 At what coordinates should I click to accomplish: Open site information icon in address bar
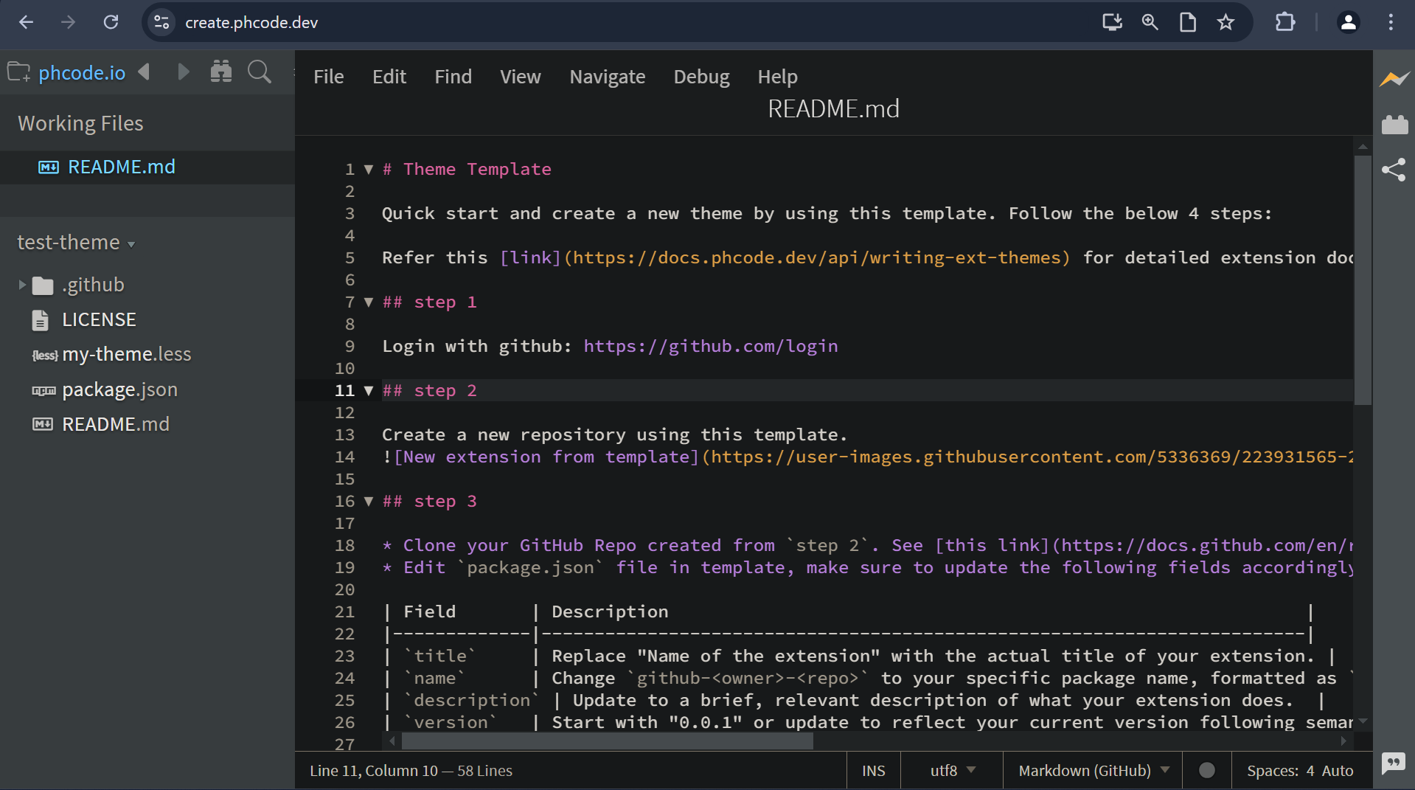(161, 22)
